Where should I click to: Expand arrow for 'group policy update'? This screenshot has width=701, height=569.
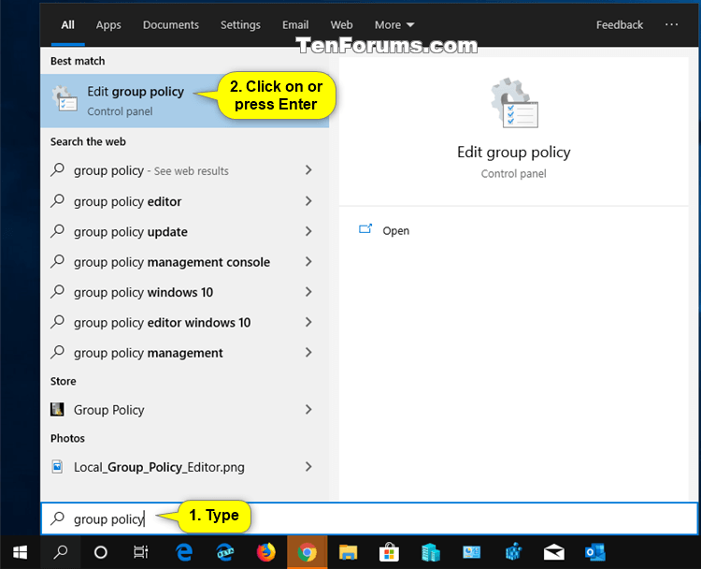click(x=308, y=231)
